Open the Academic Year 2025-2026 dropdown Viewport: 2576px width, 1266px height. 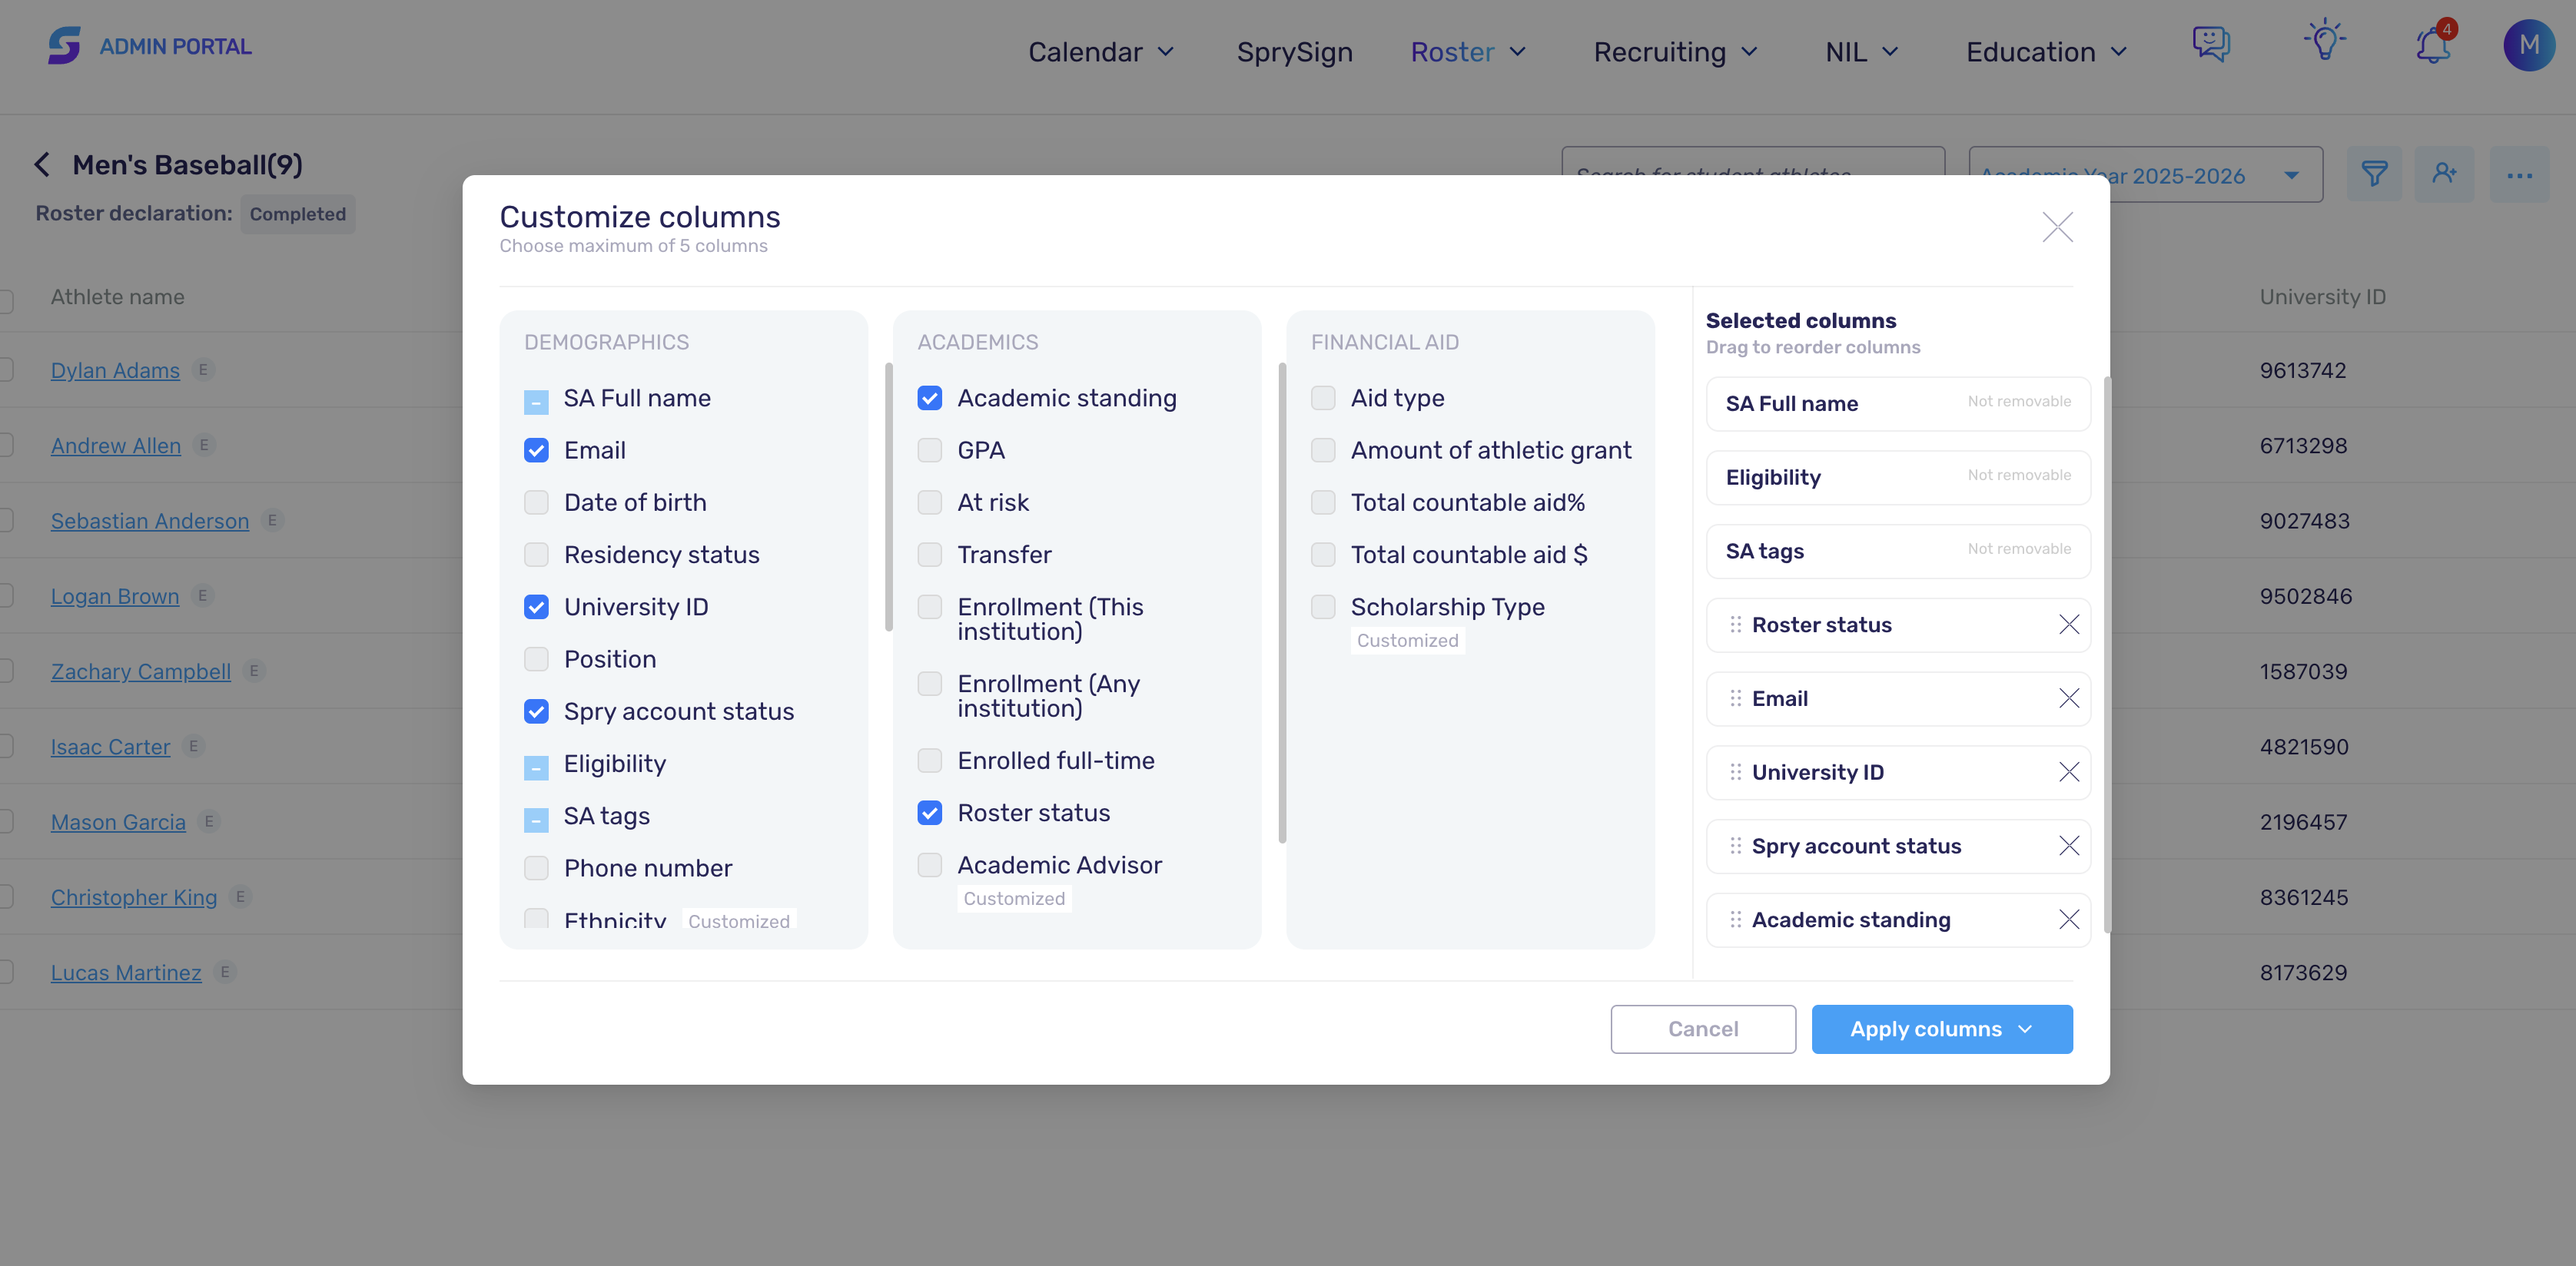[x=2145, y=175]
